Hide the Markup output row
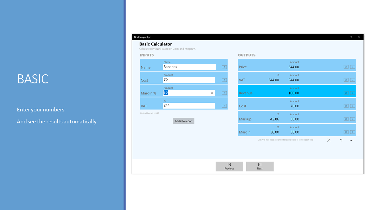The width and height of the screenshot is (373, 210). (x=346, y=119)
